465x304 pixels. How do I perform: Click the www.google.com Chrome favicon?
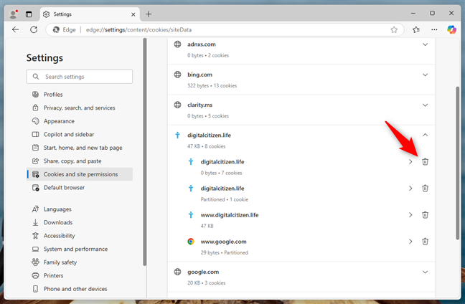191,242
